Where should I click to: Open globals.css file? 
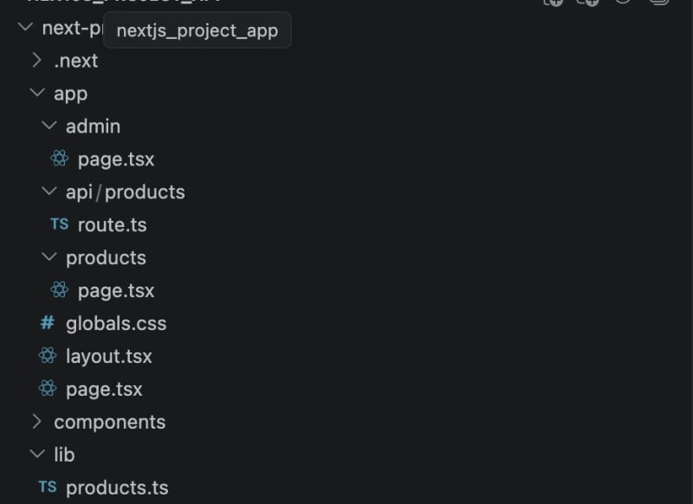[116, 323]
